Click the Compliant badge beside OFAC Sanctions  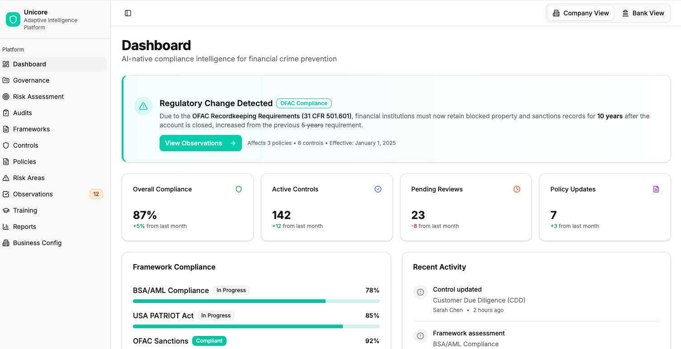(209, 341)
